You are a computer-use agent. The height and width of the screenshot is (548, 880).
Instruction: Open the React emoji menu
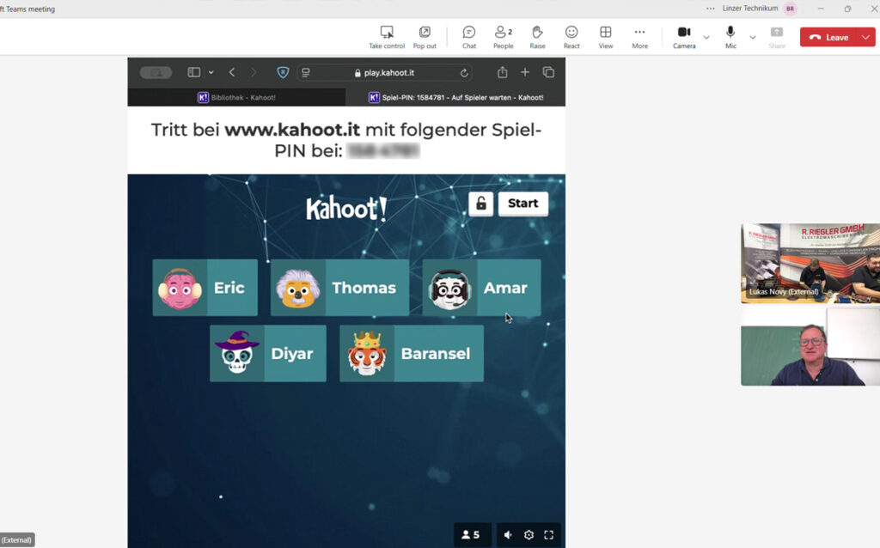(571, 37)
